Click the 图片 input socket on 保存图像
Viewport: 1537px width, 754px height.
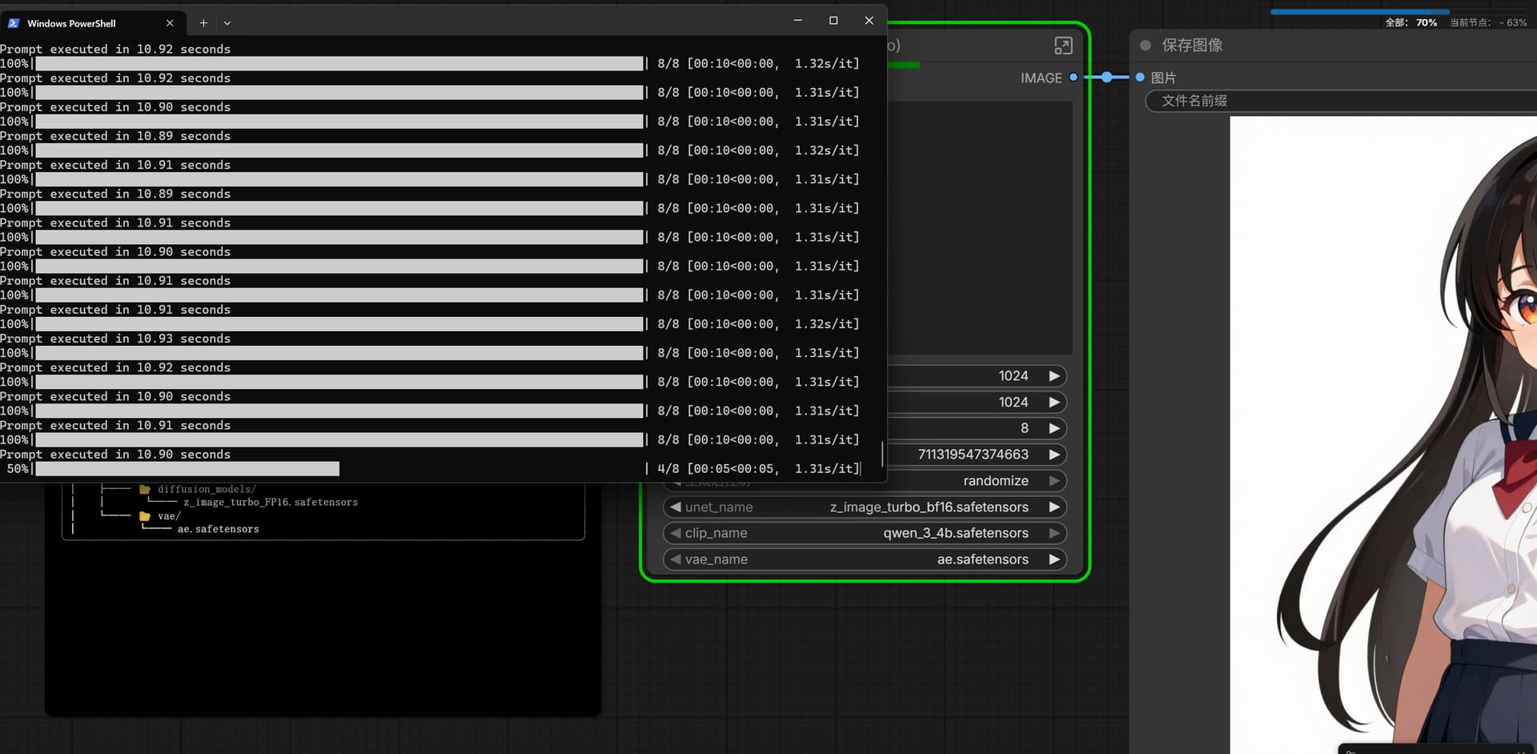coord(1140,78)
